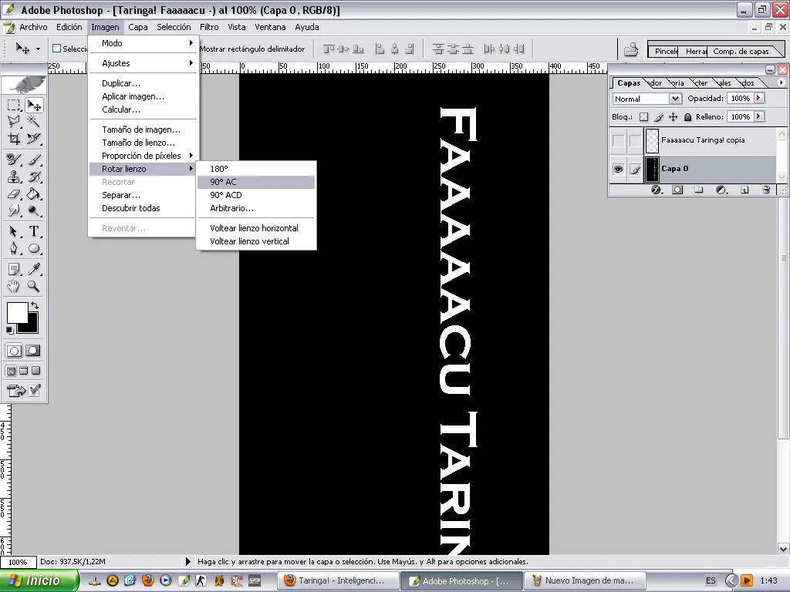790x592 pixels.
Task: Create adjustment layer dropdown icon
Action: [721, 190]
